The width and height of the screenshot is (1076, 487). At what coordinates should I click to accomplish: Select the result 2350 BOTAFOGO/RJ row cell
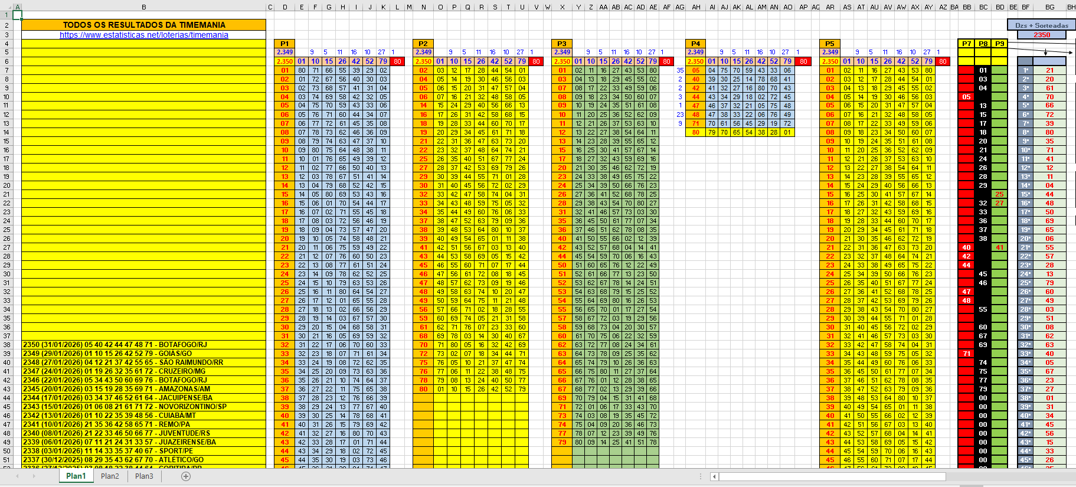point(144,345)
